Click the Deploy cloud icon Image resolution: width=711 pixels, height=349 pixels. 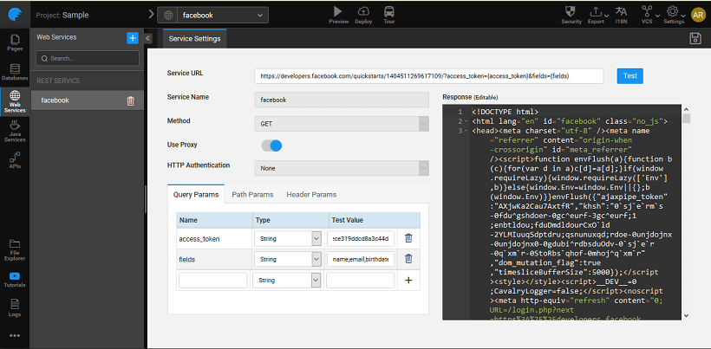tap(363, 11)
